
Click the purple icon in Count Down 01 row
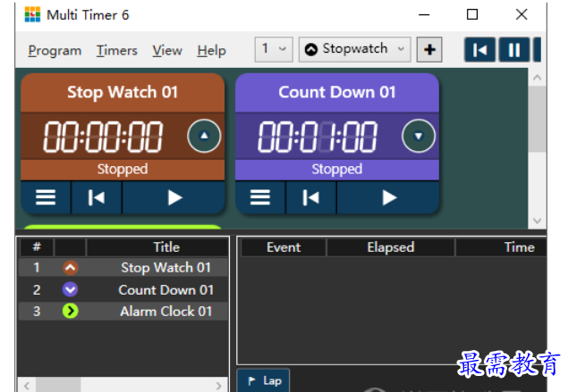pos(71,289)
